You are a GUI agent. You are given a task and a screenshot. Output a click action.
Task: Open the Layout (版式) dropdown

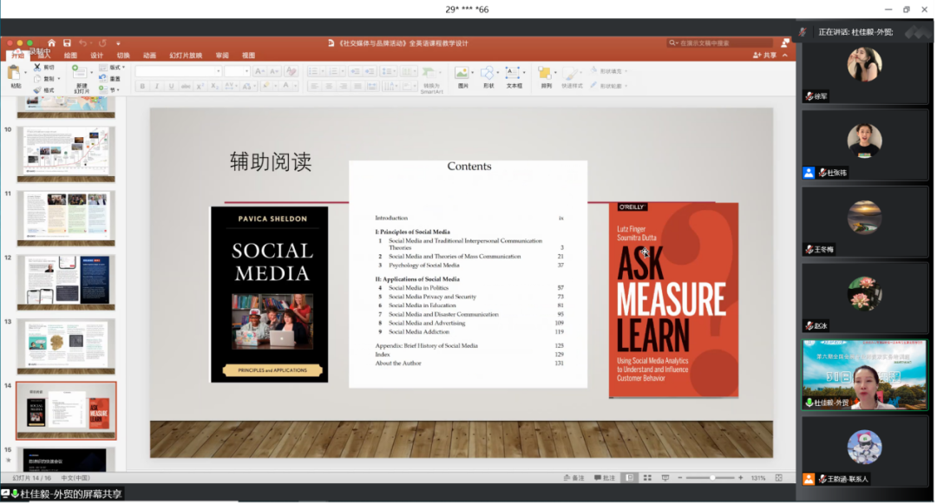112,68
